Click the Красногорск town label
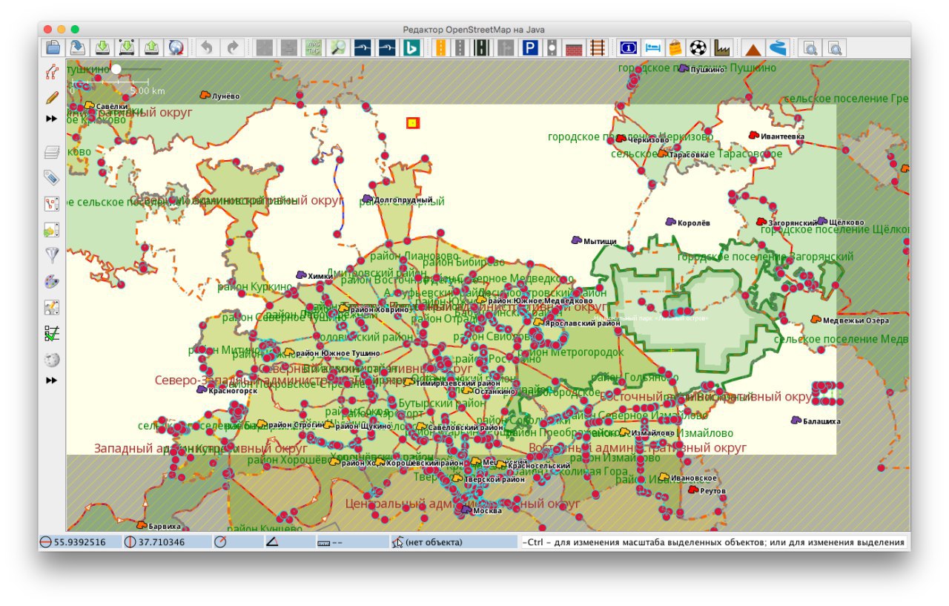 coord(233,390)
